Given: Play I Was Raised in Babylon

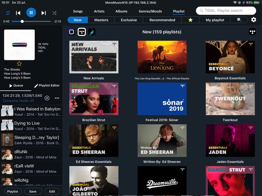Looking at the screenshot, I should [31, 111].
